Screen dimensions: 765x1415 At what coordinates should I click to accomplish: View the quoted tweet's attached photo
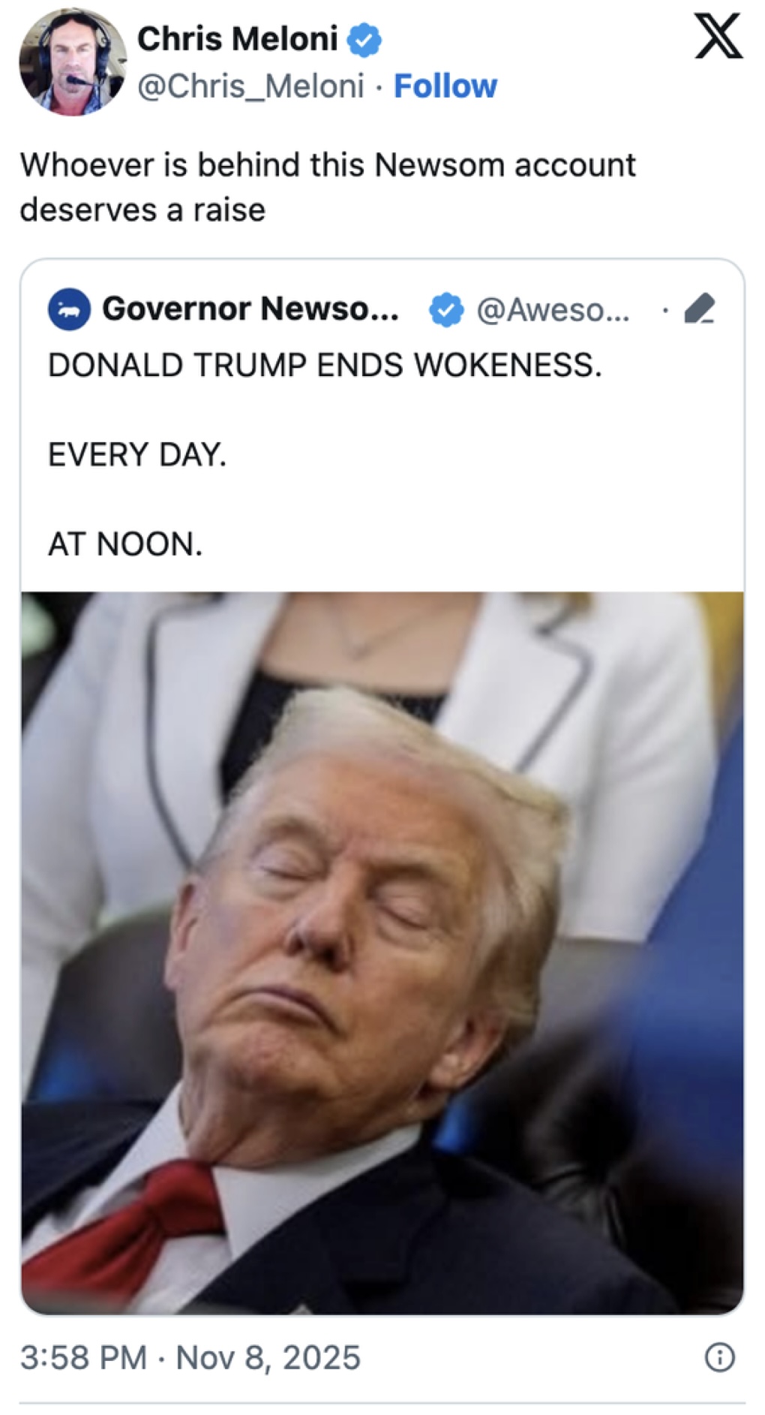[x=382, y=953]
